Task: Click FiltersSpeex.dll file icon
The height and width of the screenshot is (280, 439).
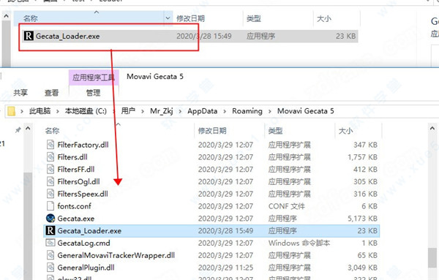Action: pos(50,194)
